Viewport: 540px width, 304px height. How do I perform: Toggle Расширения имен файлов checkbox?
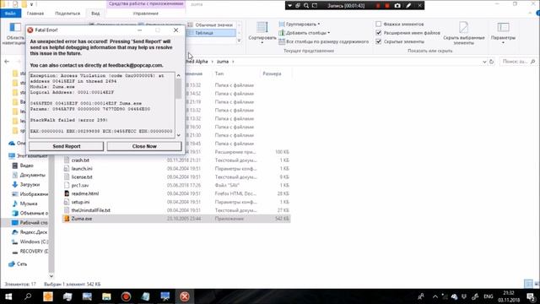379,33
